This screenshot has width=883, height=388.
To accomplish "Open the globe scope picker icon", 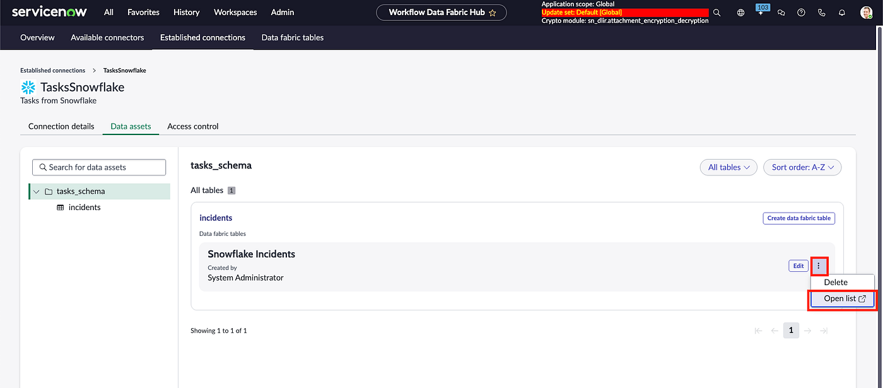I will point(740,13).
